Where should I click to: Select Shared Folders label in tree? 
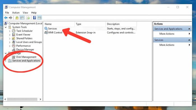[x=24, y=38]
